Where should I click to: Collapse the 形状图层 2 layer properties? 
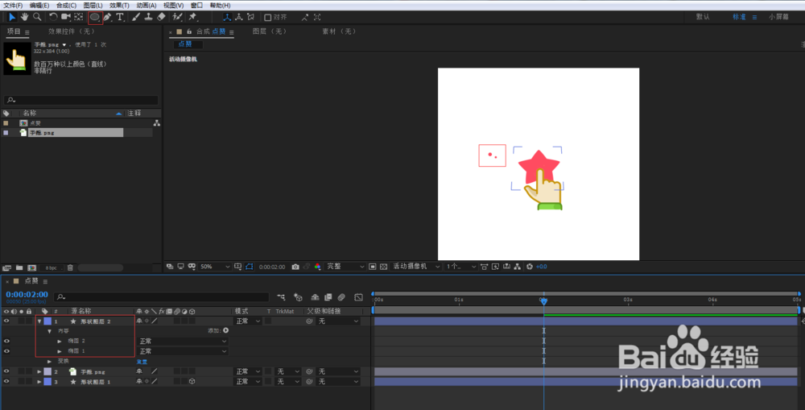pos(39,321)
